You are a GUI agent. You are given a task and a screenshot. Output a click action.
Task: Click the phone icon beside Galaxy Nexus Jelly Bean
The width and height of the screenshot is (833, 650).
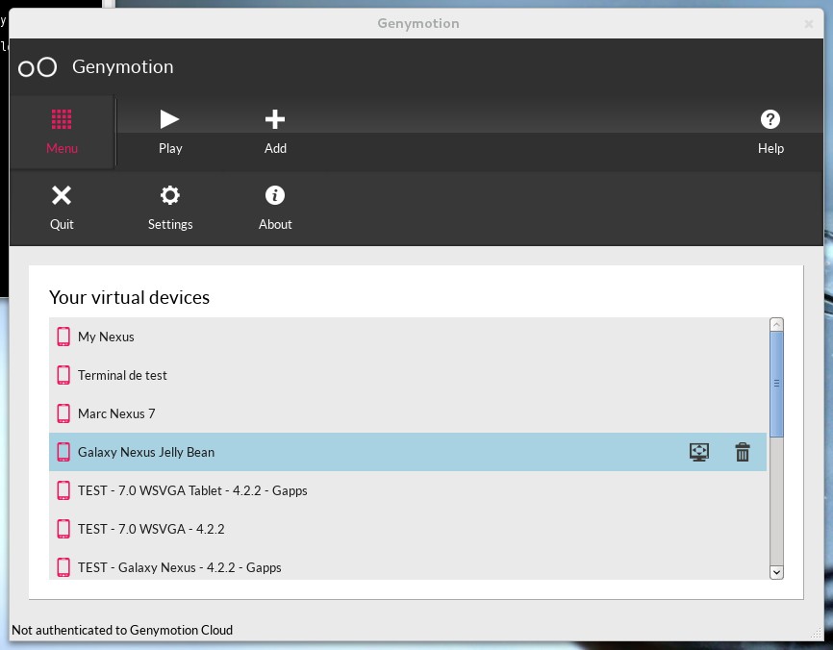(x=63, y=452)
